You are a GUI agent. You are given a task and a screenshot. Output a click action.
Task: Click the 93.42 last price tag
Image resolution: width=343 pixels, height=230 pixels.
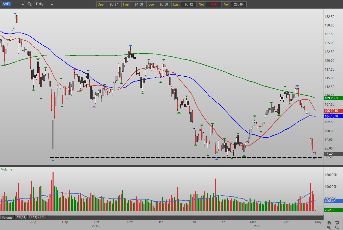(x=333, y=154)
